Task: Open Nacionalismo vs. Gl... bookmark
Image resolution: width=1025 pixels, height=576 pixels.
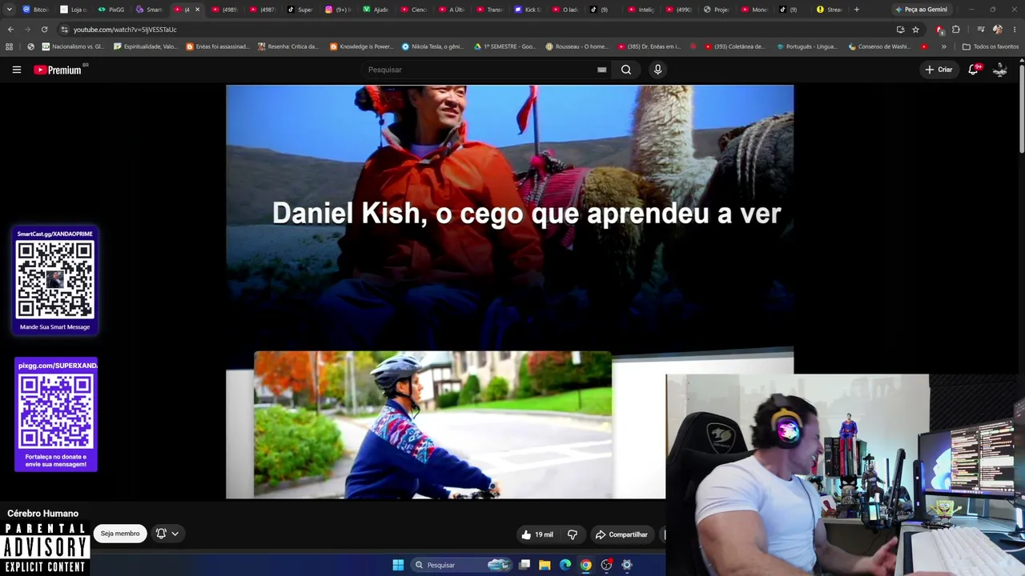Action: pos(71,46)
